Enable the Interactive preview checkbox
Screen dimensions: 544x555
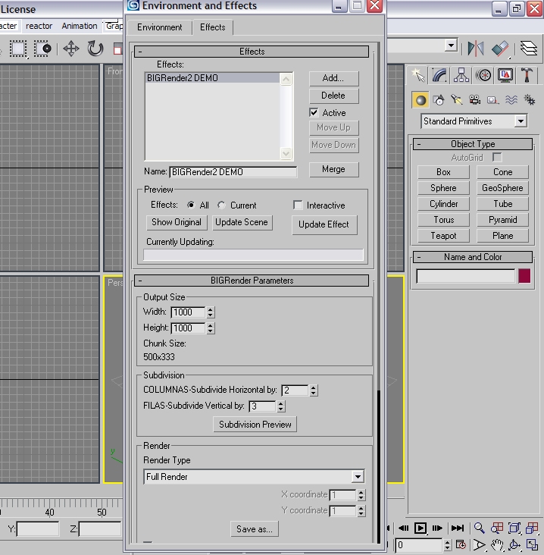(298, 205)
